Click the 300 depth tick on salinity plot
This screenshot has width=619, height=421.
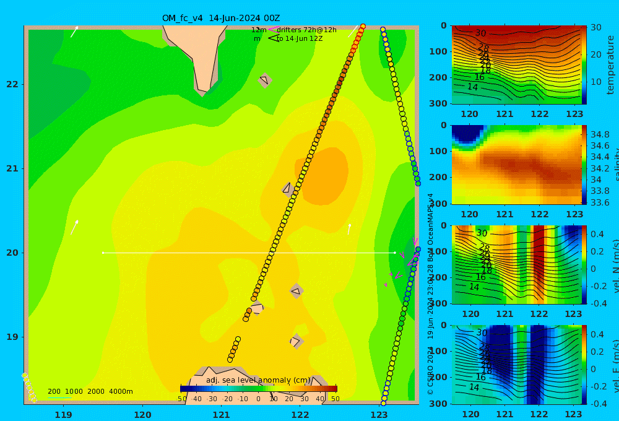point(438,204)
